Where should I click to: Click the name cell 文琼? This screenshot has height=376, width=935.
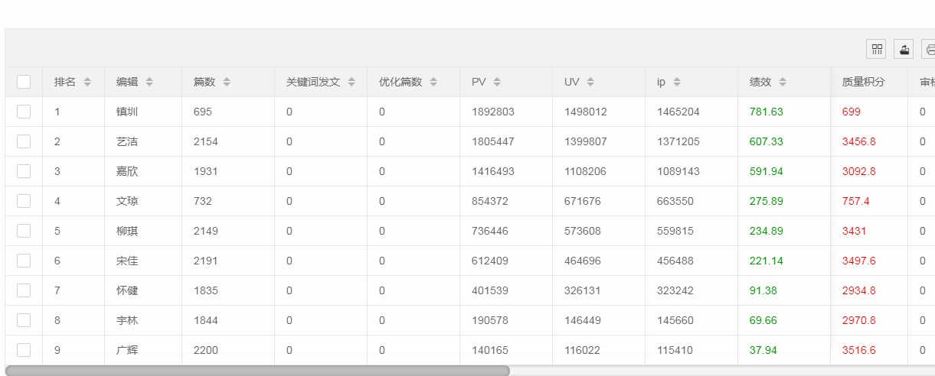pos(127,201)
